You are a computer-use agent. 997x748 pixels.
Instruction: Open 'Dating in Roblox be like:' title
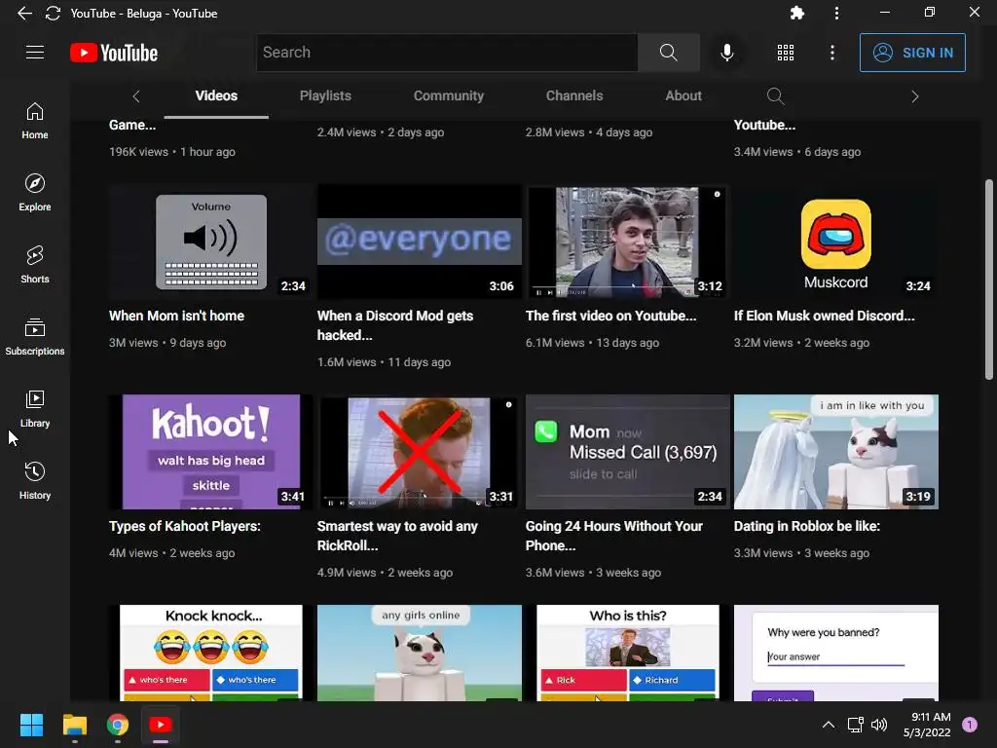coord(807,527)
